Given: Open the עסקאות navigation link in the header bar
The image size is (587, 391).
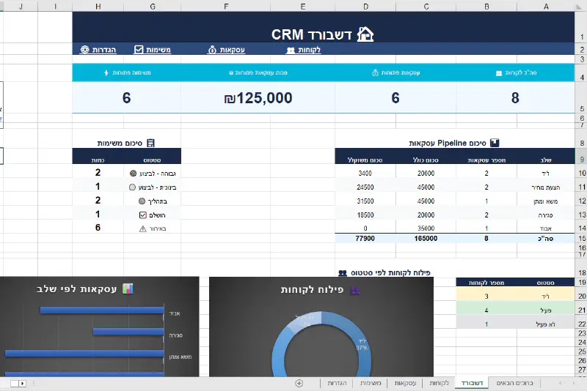Looking at the screenshot, I should [227, 50].
